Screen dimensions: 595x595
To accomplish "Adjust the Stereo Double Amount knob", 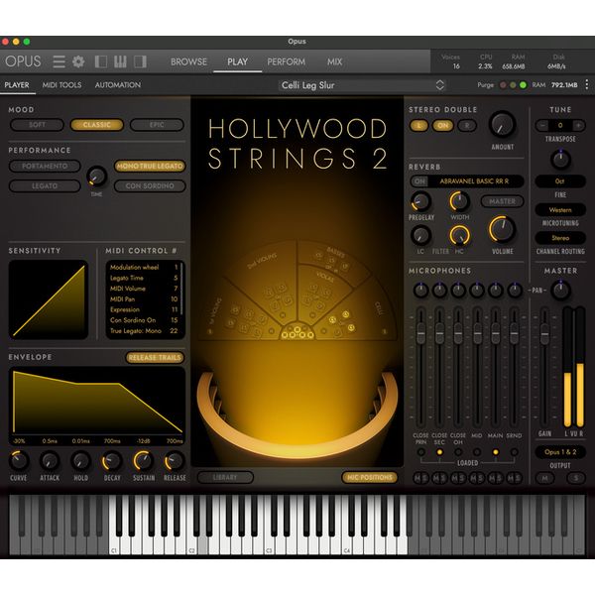I will pos(502,125).
